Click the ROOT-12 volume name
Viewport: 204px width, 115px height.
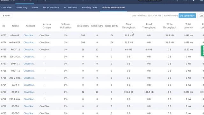[x=15, y=50]
